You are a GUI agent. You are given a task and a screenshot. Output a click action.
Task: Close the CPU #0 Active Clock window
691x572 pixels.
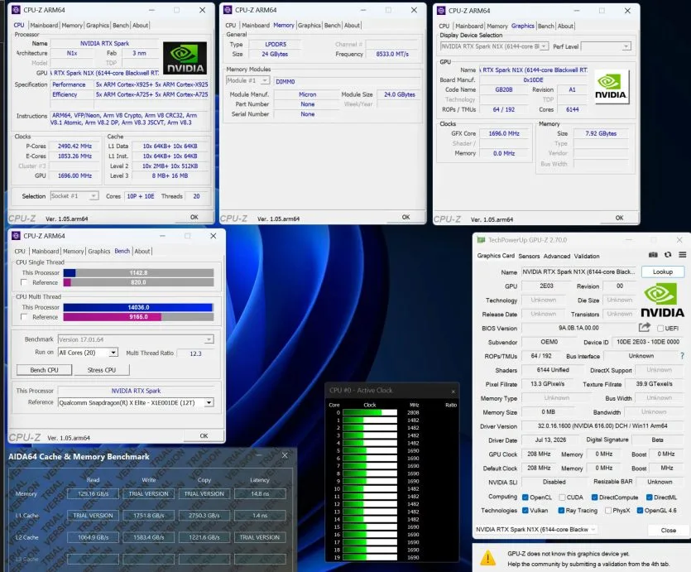453,392
